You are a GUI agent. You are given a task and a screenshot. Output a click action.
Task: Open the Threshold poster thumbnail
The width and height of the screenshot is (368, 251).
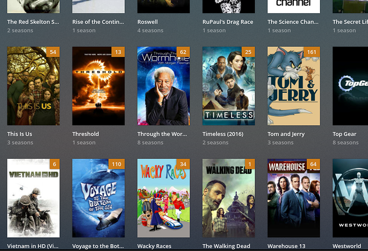tap(99, 86)
